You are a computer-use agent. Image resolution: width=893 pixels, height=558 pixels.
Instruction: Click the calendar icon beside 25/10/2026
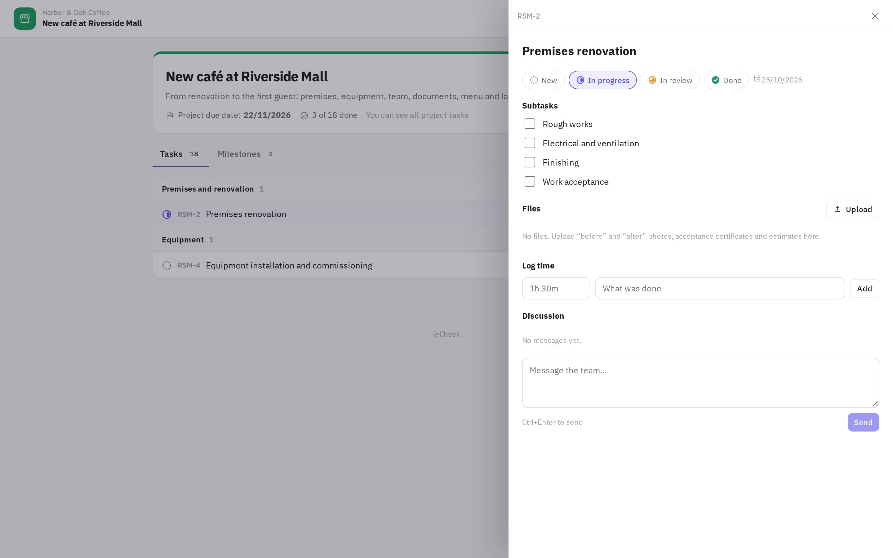point(757,79)
